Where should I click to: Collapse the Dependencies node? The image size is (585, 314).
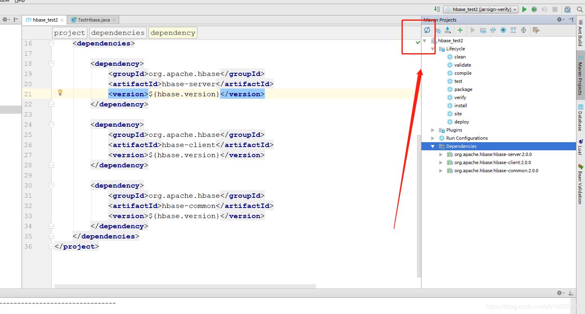pos(433,146)
